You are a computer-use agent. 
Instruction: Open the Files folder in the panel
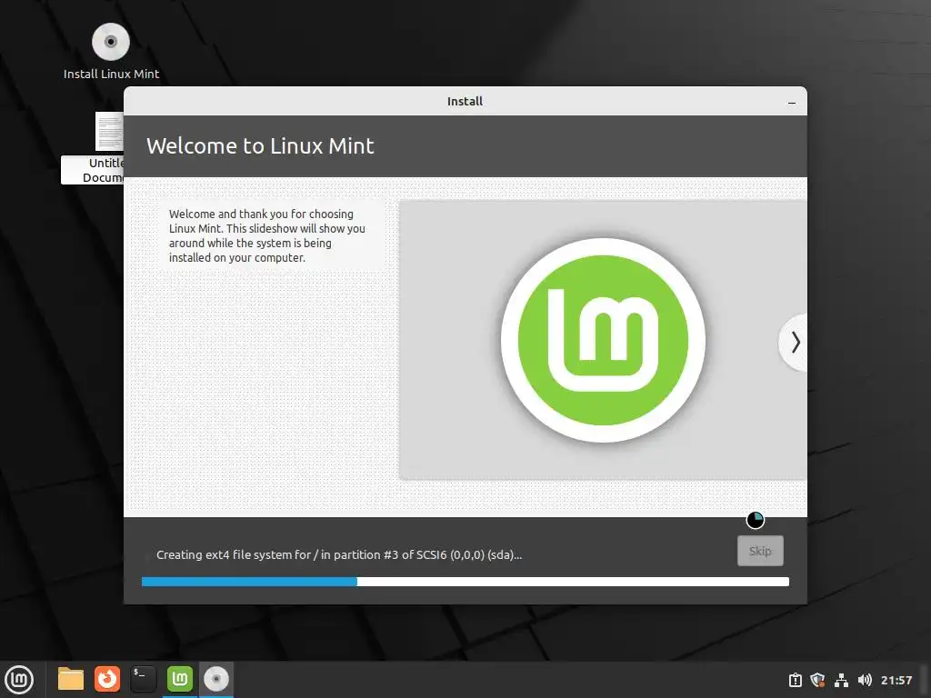tap(71, 679)
